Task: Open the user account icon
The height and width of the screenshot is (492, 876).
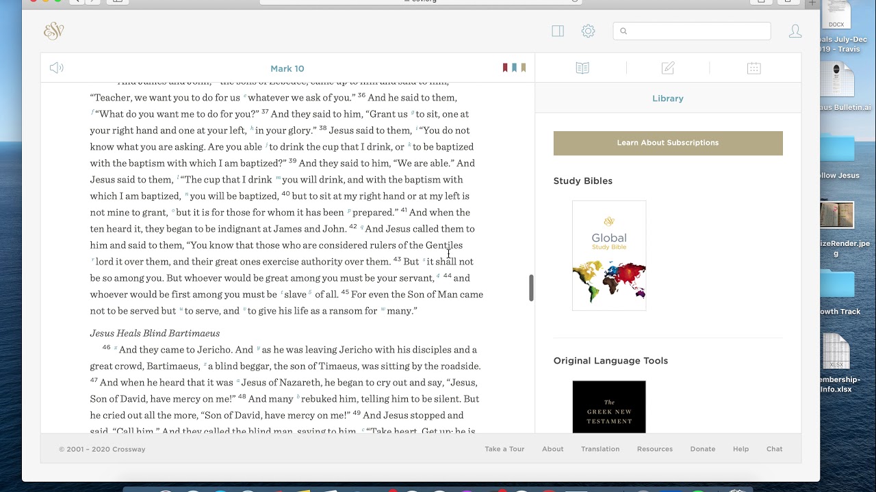Action: pyautogui.click(x=795, y=31)
